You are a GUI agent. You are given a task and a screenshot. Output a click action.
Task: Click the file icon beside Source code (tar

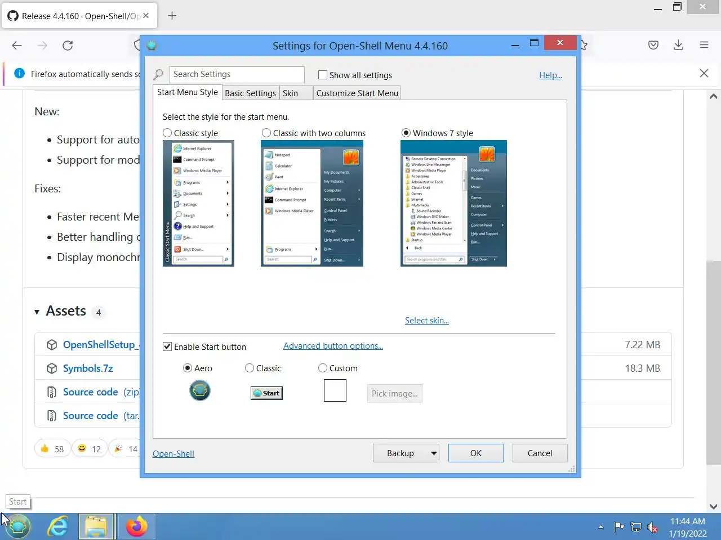point(52,416)
